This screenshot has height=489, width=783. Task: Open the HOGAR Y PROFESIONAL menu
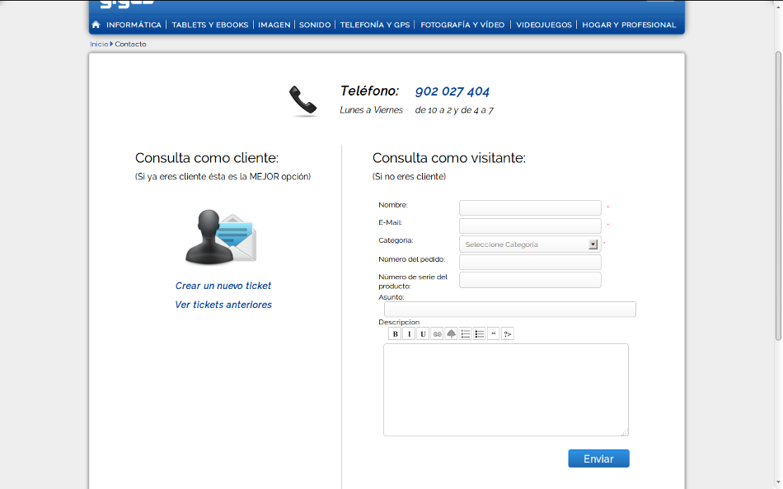[x=629, y=25]
